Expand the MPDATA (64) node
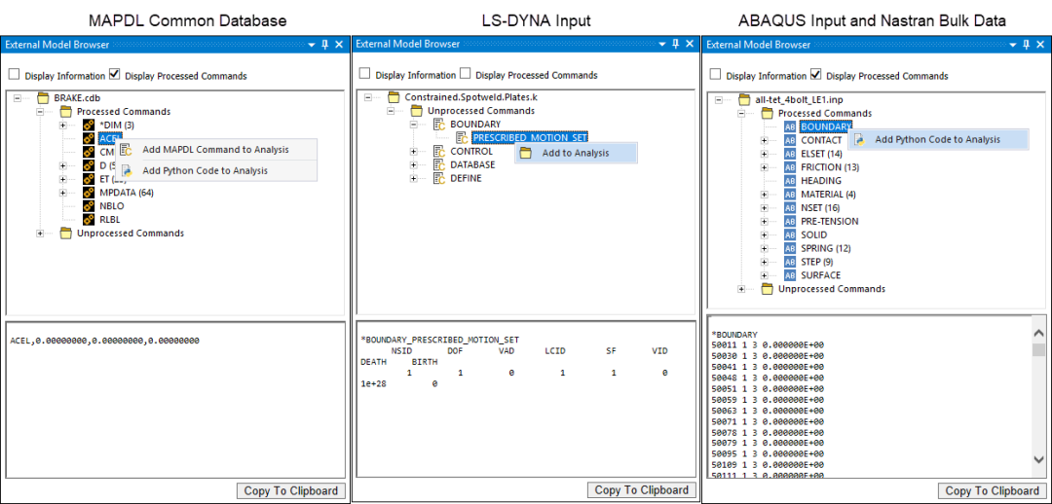The width and height of the screenshot is (1052, 504). pos(63,193)
